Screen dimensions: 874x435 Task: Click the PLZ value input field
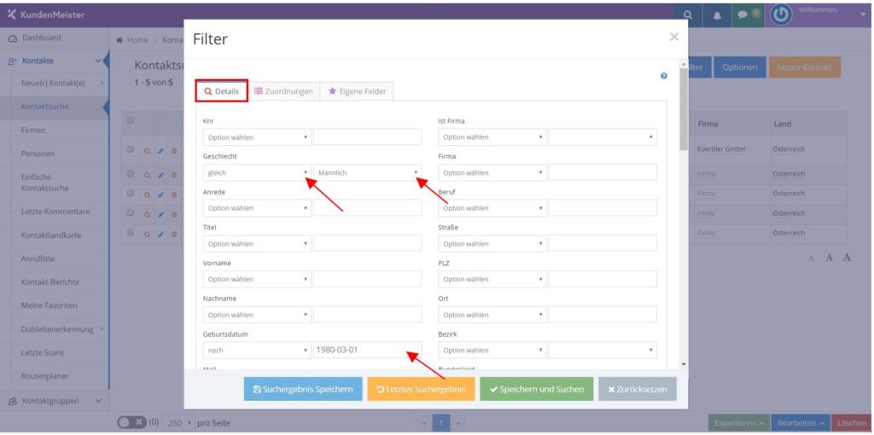tap(603, 279)
